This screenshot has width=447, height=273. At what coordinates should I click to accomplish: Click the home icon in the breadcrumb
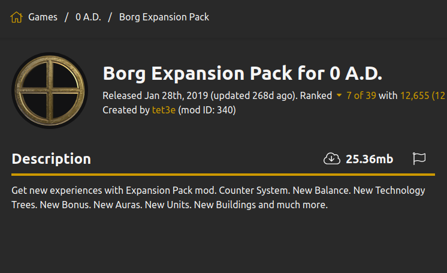(16, 17)
